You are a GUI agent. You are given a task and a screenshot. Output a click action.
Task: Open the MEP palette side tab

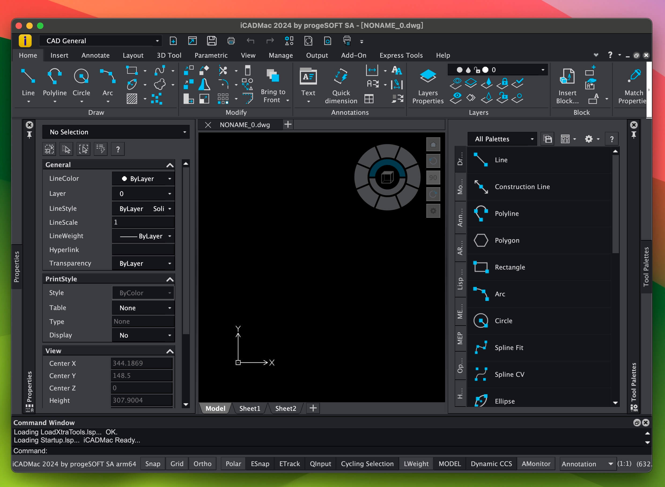[460, 338]
